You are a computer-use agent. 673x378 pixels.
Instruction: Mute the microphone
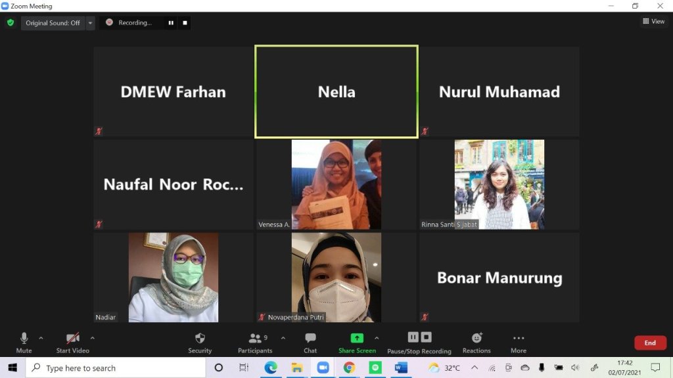pyautogui.click(x=24, y=339)
